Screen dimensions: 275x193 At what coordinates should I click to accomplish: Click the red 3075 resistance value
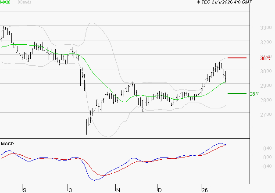(265, 58)
